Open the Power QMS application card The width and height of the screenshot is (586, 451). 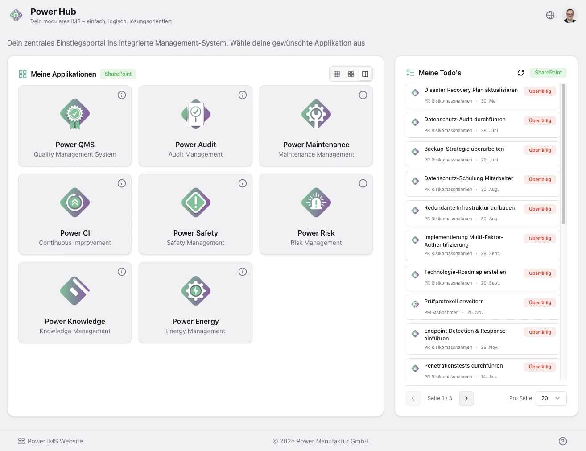pos(75,126)
